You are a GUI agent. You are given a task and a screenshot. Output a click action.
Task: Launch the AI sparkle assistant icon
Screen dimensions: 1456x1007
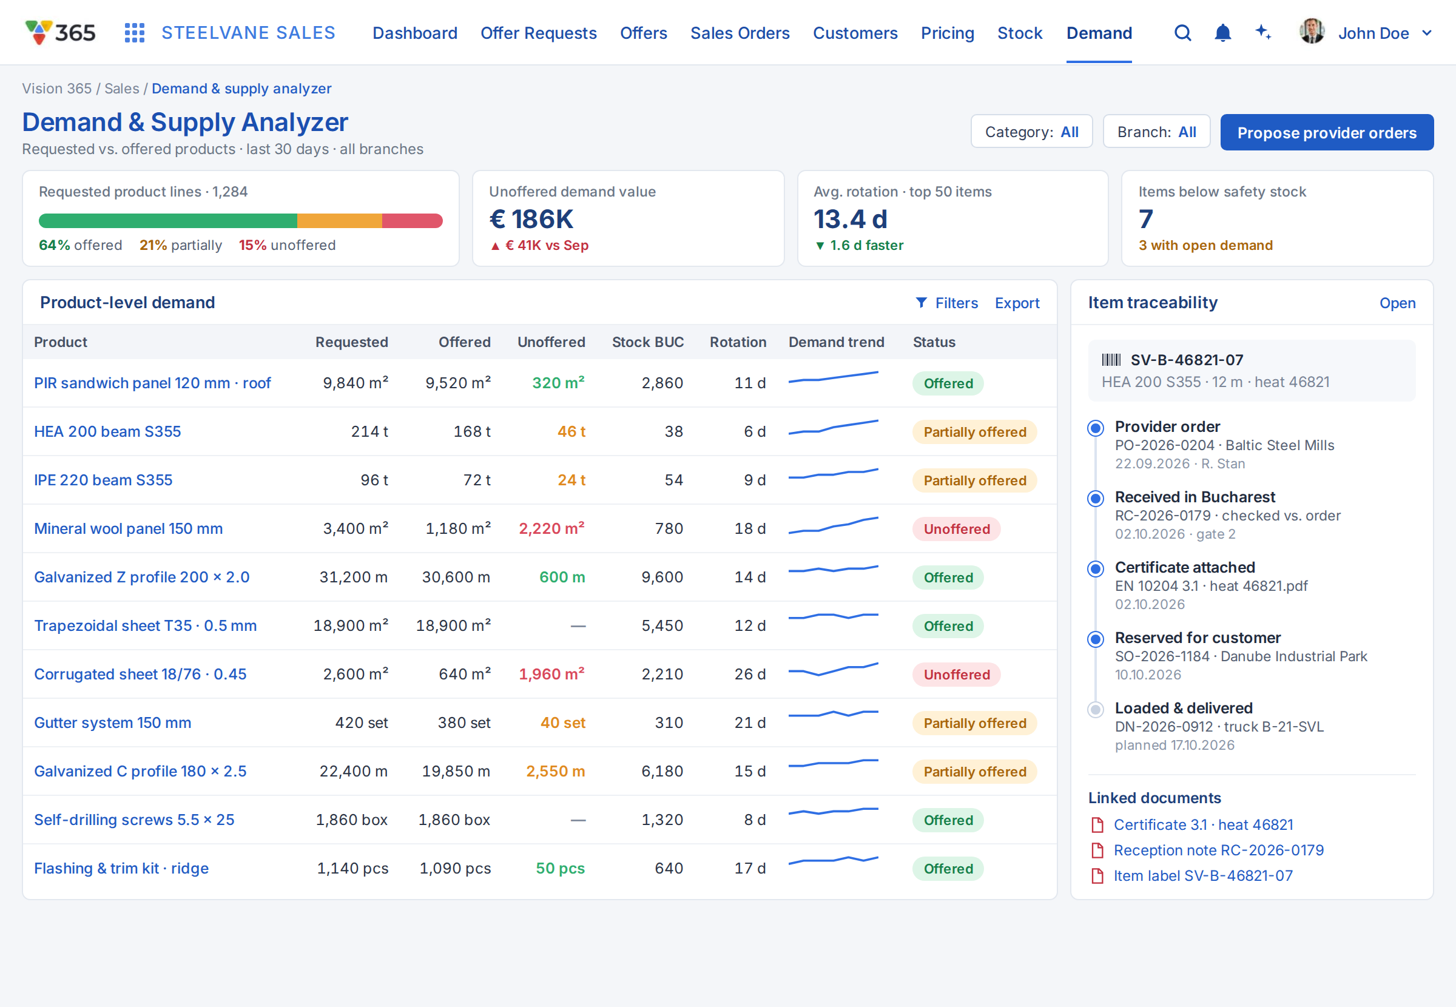point(1262,32)
